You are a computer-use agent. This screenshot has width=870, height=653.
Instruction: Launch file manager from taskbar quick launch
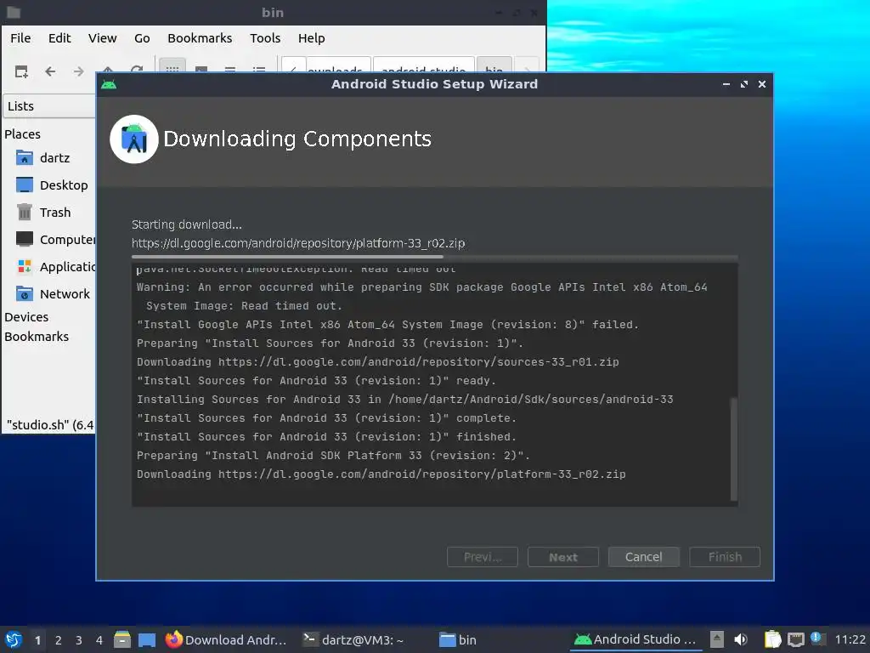coord(122,639)
